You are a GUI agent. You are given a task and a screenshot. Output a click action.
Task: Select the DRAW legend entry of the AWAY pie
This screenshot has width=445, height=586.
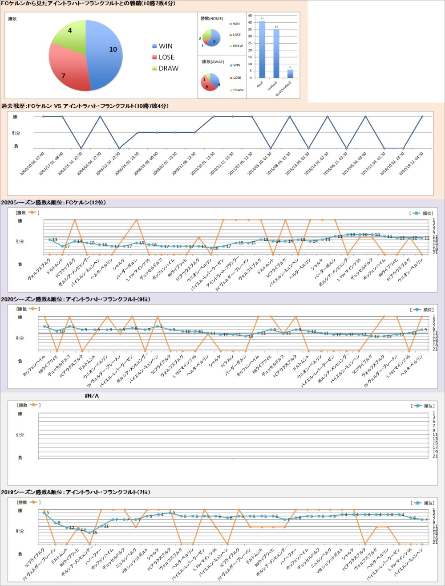pos(237,90)
